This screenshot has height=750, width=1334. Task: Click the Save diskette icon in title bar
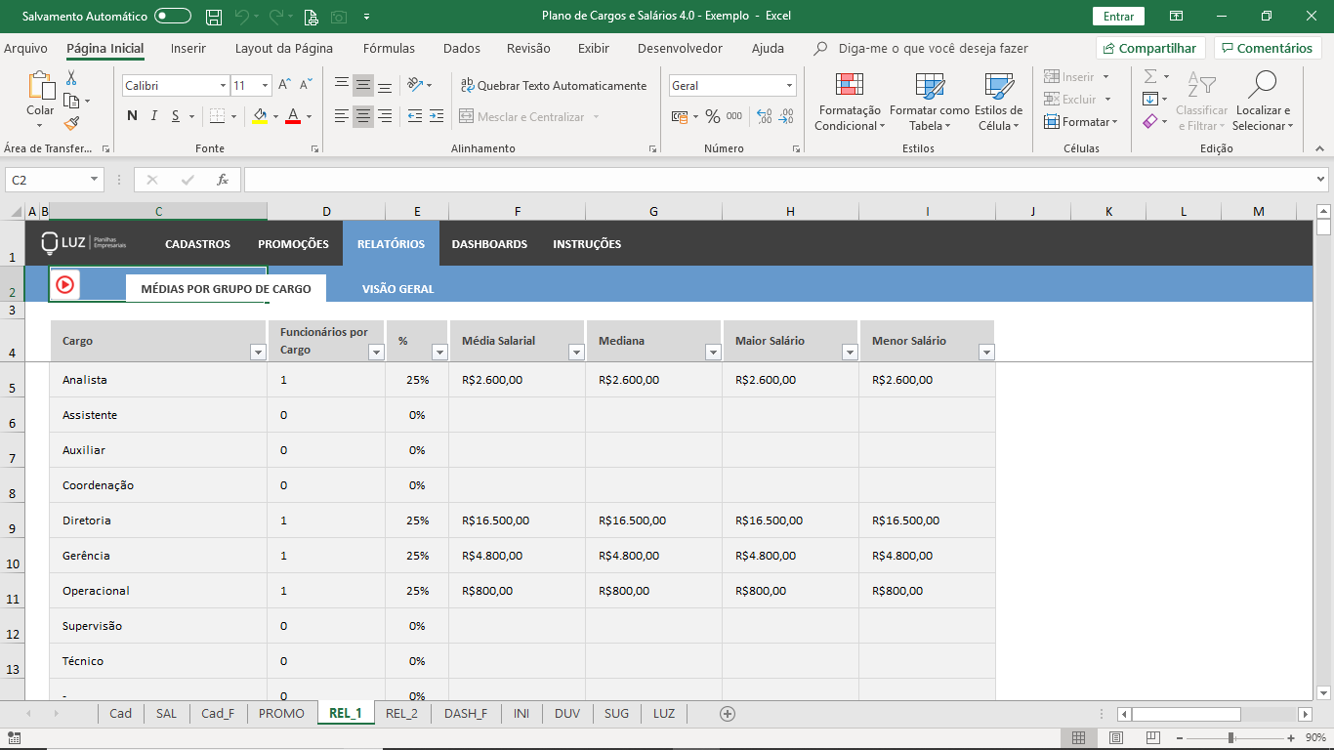[x=213, y=17]
